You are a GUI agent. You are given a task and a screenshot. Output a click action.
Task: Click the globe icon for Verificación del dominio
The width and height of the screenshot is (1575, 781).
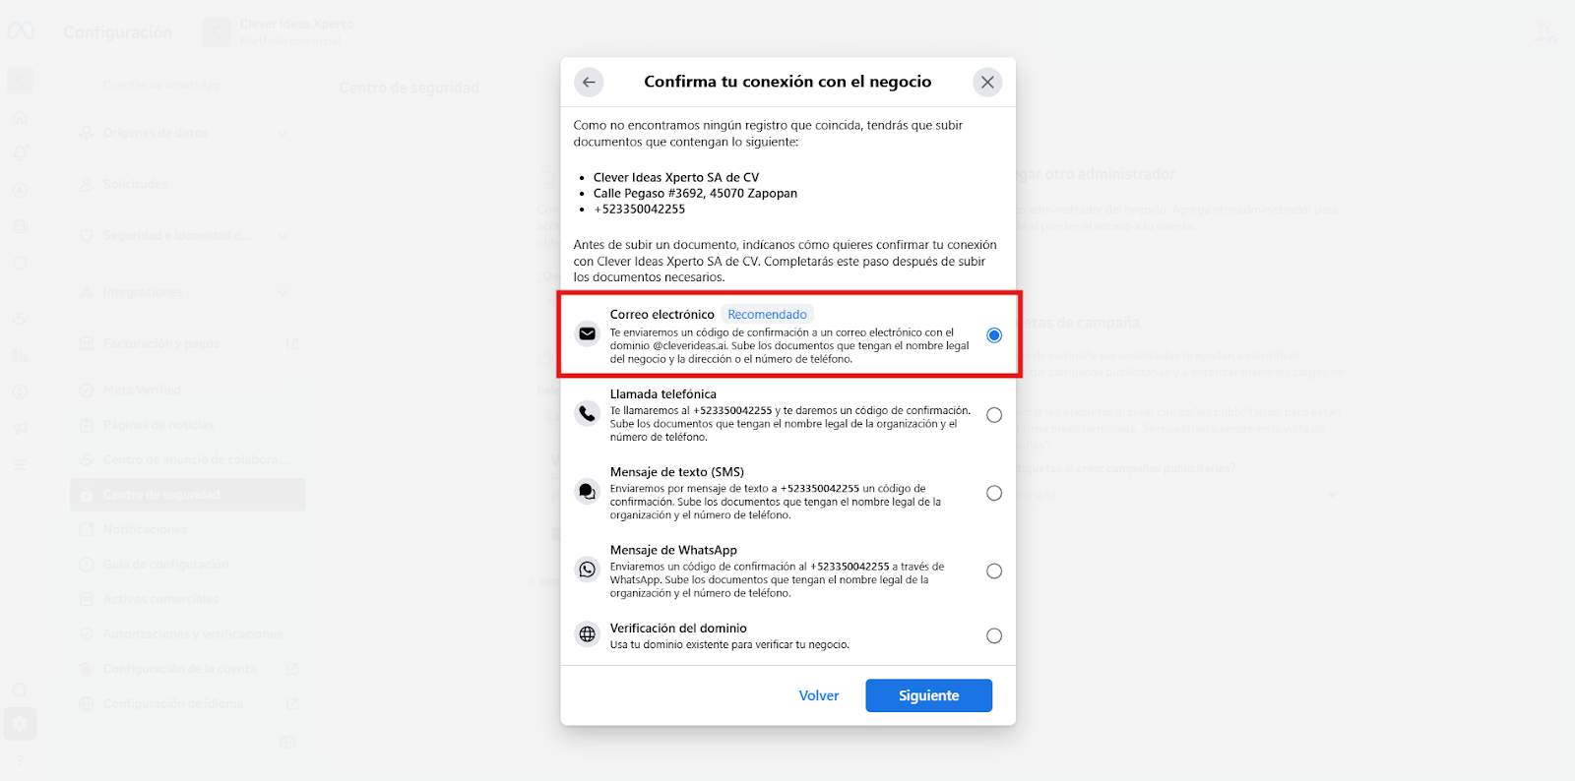[588, 634]
